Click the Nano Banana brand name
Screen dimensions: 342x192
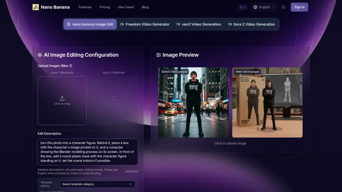pos(55,7)
